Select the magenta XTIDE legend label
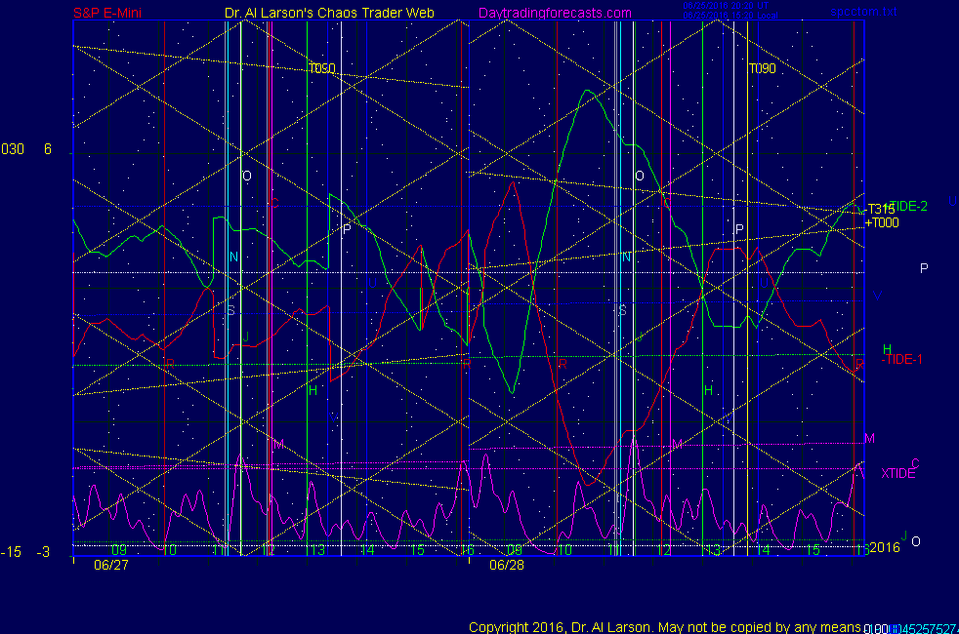The height and width of the screenshot is (634, 959). pos(898,473)
